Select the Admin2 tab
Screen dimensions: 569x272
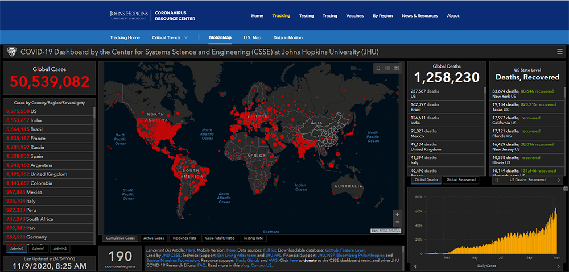tap(60, 249)
